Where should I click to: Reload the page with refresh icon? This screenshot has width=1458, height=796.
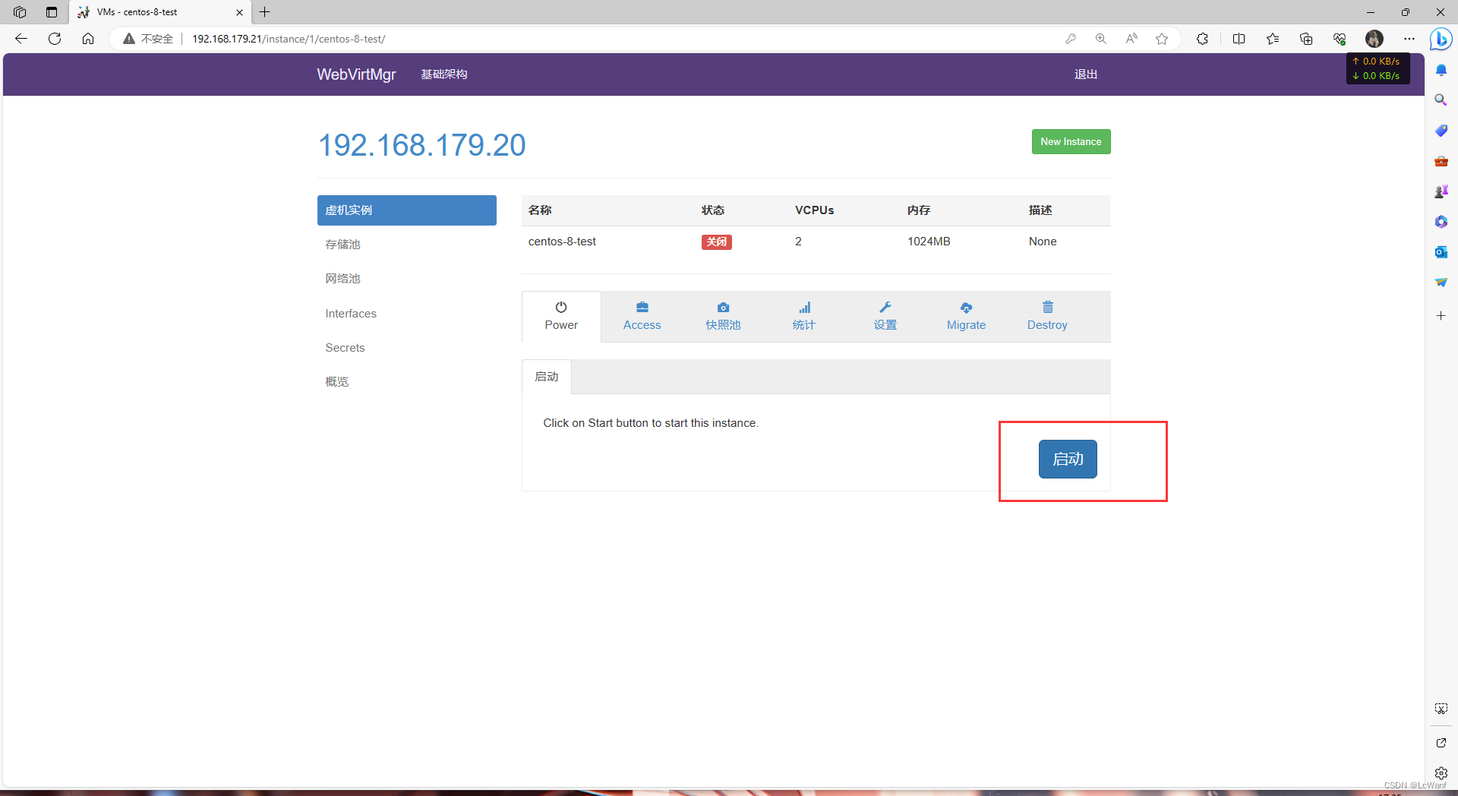(x=55, y=39)
